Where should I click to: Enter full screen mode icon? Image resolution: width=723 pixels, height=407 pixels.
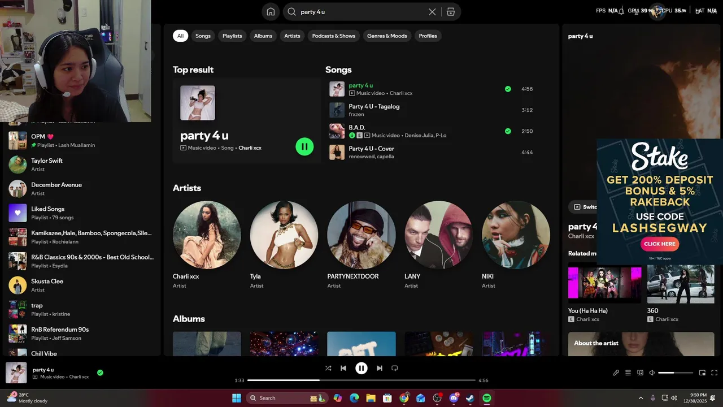[x=714, y=373]
